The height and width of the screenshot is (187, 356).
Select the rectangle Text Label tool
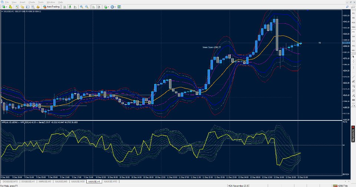pos(353,100)
